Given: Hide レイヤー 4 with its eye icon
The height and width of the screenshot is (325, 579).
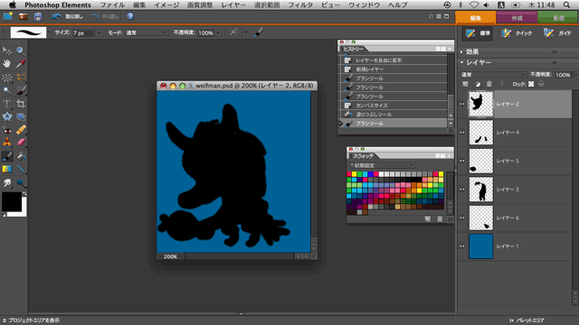Looking at the screenshot, I should (462, 133).
